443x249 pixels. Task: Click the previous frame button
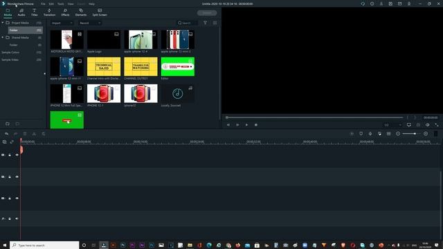point(228,124)
